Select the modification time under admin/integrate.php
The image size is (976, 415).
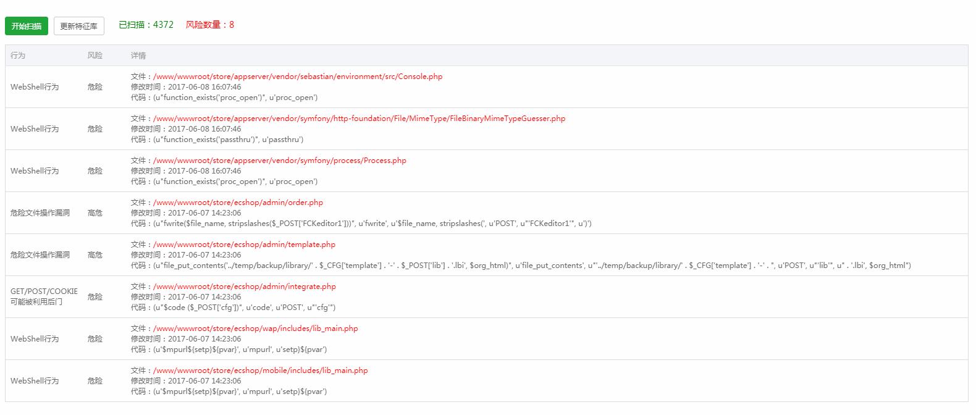click(186, 297)
